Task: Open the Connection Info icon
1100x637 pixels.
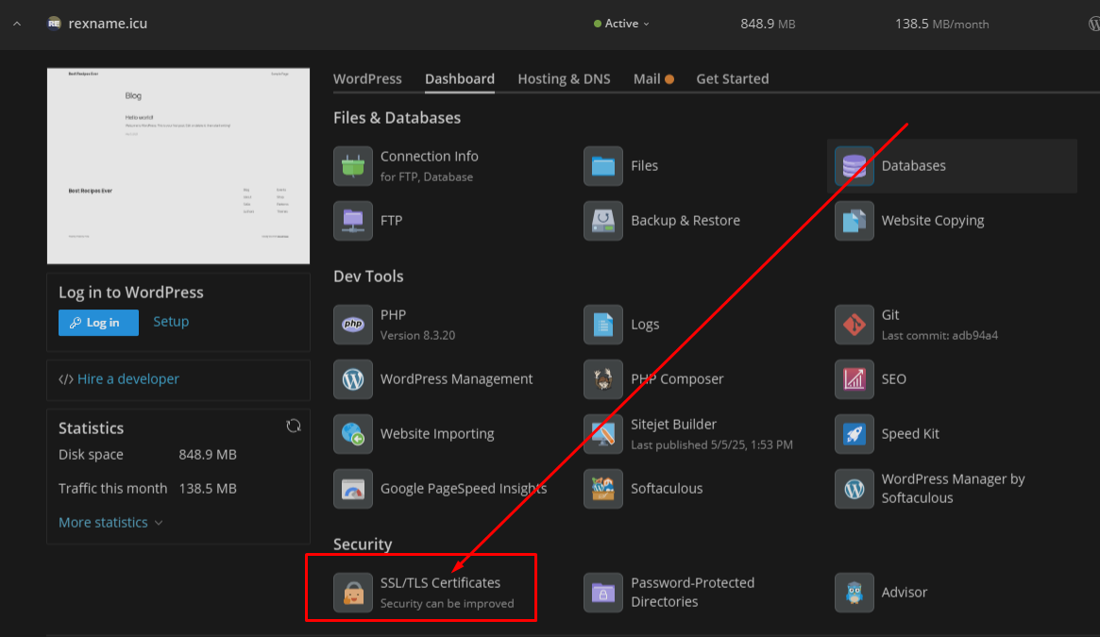Action: pyautogui.click(x=353, y=166)
